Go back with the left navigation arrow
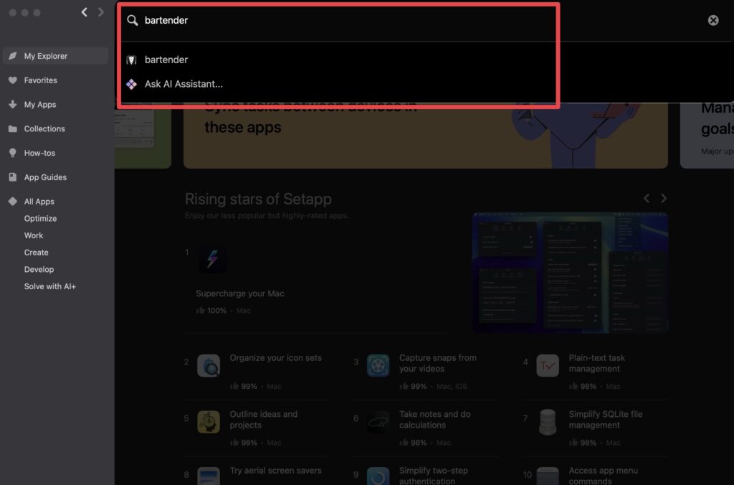Image resolution: width=734 pixels, height=485 pixels. pos(85,12)
